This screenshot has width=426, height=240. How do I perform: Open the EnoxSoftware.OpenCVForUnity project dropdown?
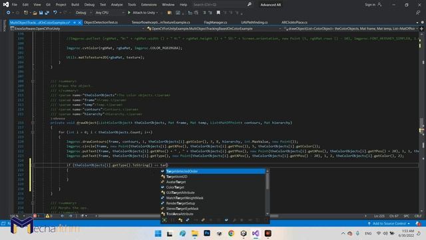click(77, 29)
